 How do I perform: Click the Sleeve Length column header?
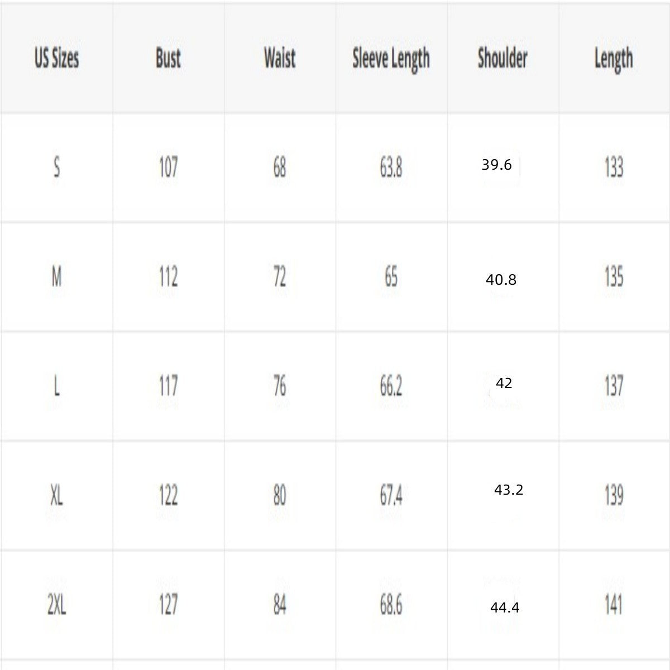tap(391, 59)
